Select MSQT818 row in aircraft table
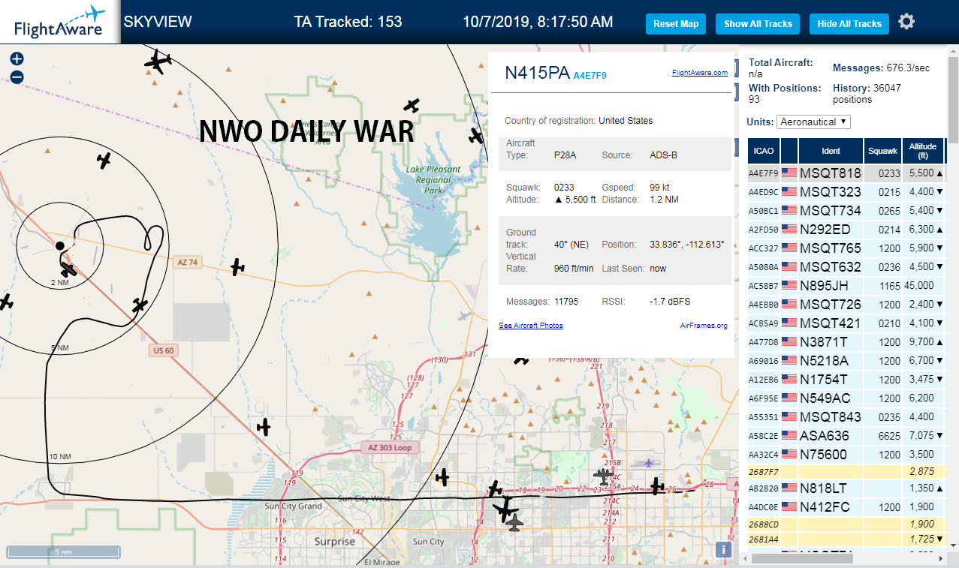959x568 pixels. coord(846,173)
